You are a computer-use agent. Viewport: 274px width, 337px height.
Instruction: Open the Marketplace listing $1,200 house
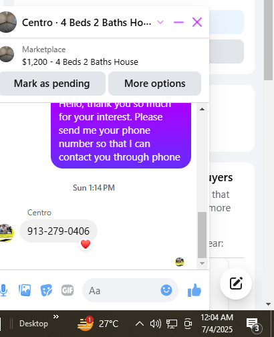pyautogui.click(x=80, y=55)
